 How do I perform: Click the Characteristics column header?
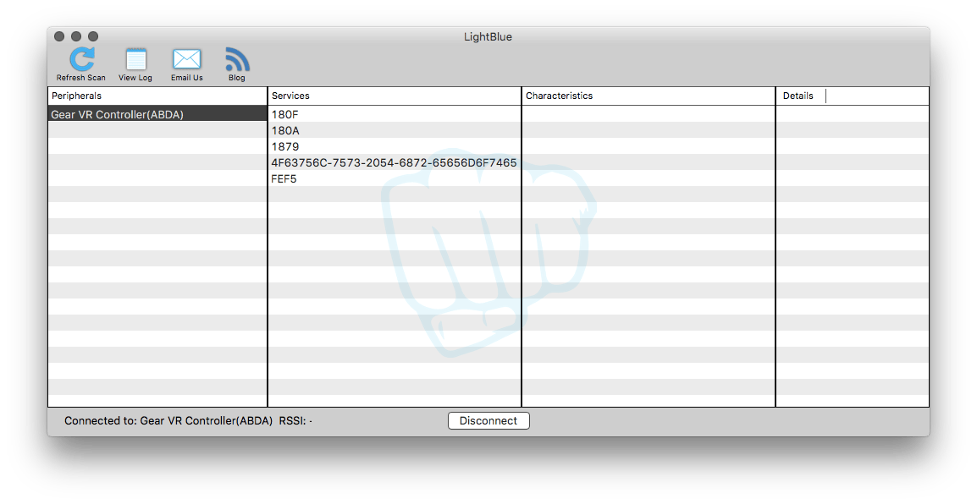[559, 96]
